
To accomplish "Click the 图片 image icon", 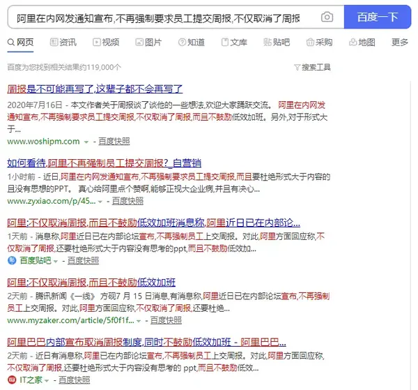I will [x=139, y=42].
